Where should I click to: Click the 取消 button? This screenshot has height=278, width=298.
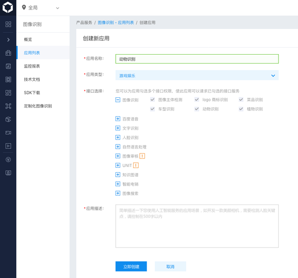[170, 267]
